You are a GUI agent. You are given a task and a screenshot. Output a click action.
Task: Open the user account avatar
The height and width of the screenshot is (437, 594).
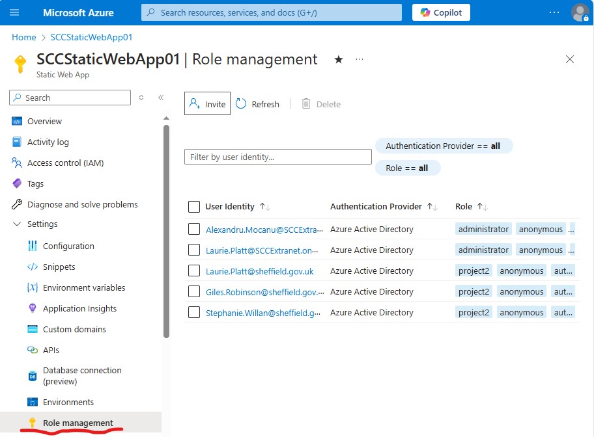[580, 12]
